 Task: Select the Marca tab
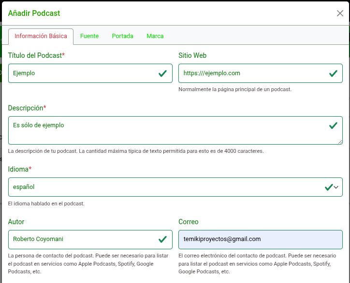[x=155, y=36]
